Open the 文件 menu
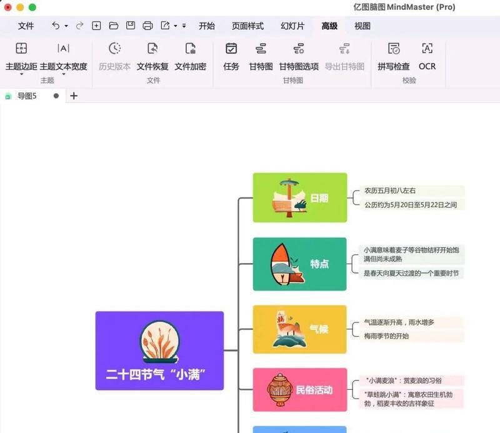The height and width of the screenshot is (433, 500). [x=26, y=26]
